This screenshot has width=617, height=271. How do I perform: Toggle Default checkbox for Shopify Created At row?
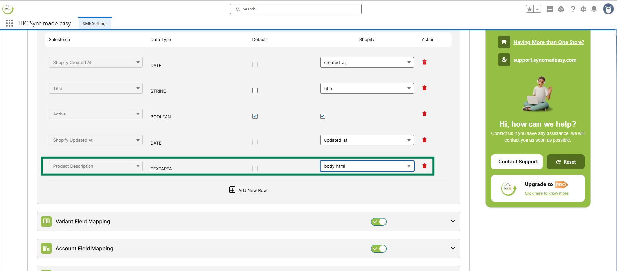255,65
